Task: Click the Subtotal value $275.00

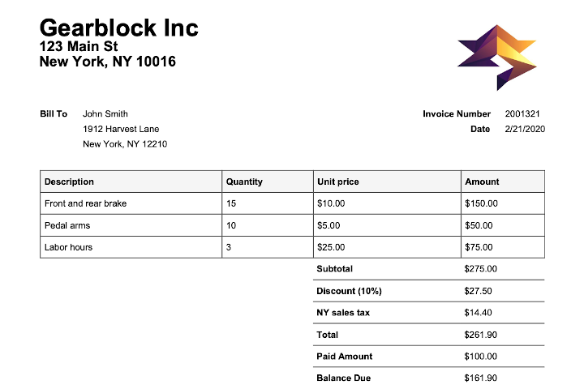Action: 480,269
